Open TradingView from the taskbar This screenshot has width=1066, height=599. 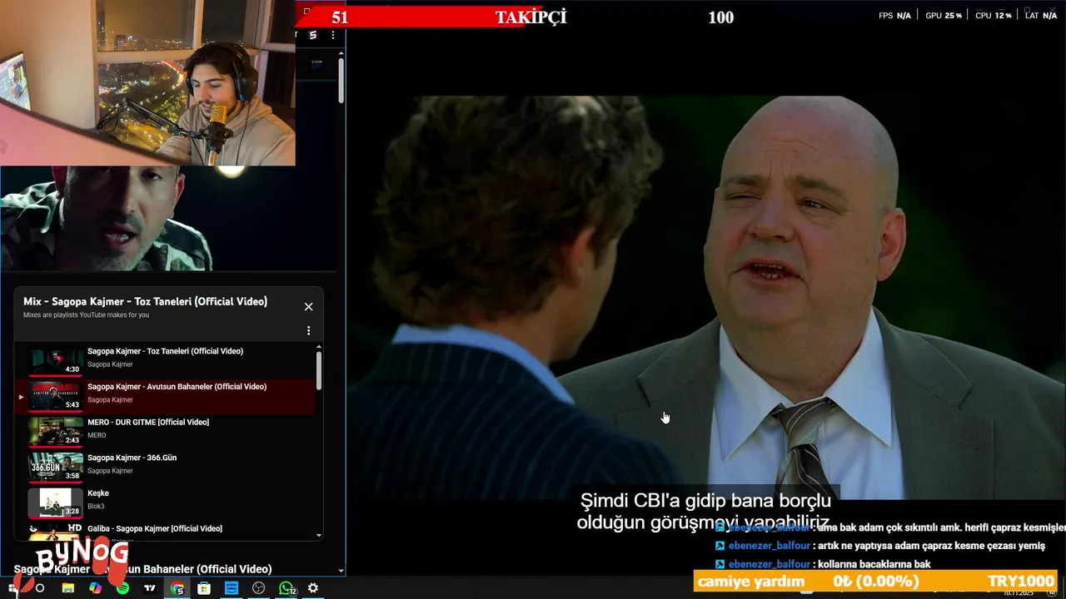[x=150, y=588]
